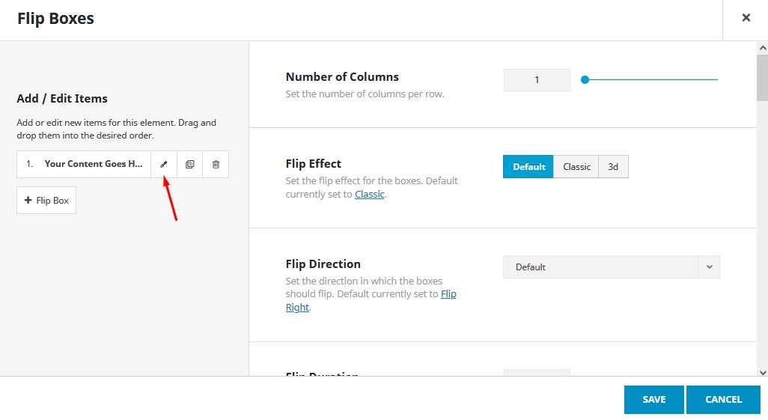
Task: Focus the Number of Columns input field
Action: tap(537, 80)
